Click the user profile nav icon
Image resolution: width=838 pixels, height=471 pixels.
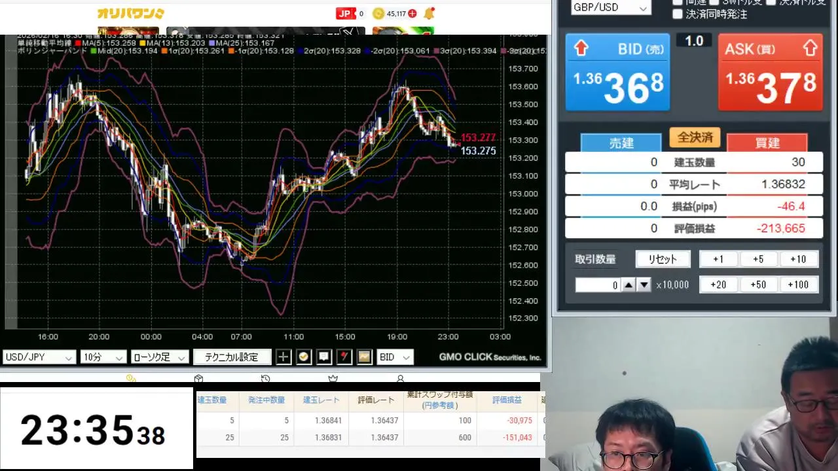[400, 378]
